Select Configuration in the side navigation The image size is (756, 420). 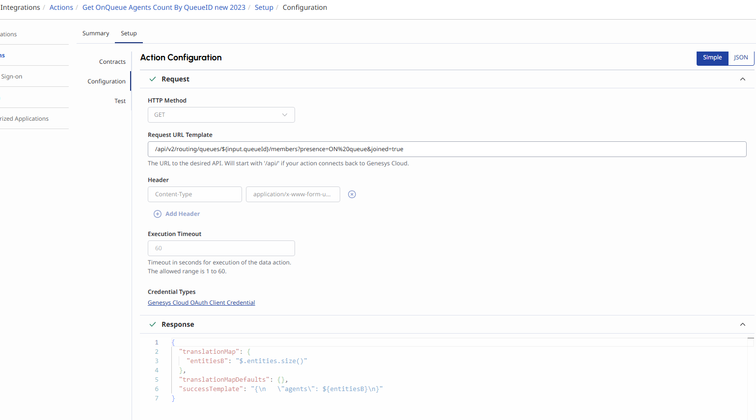coord(107,81)
